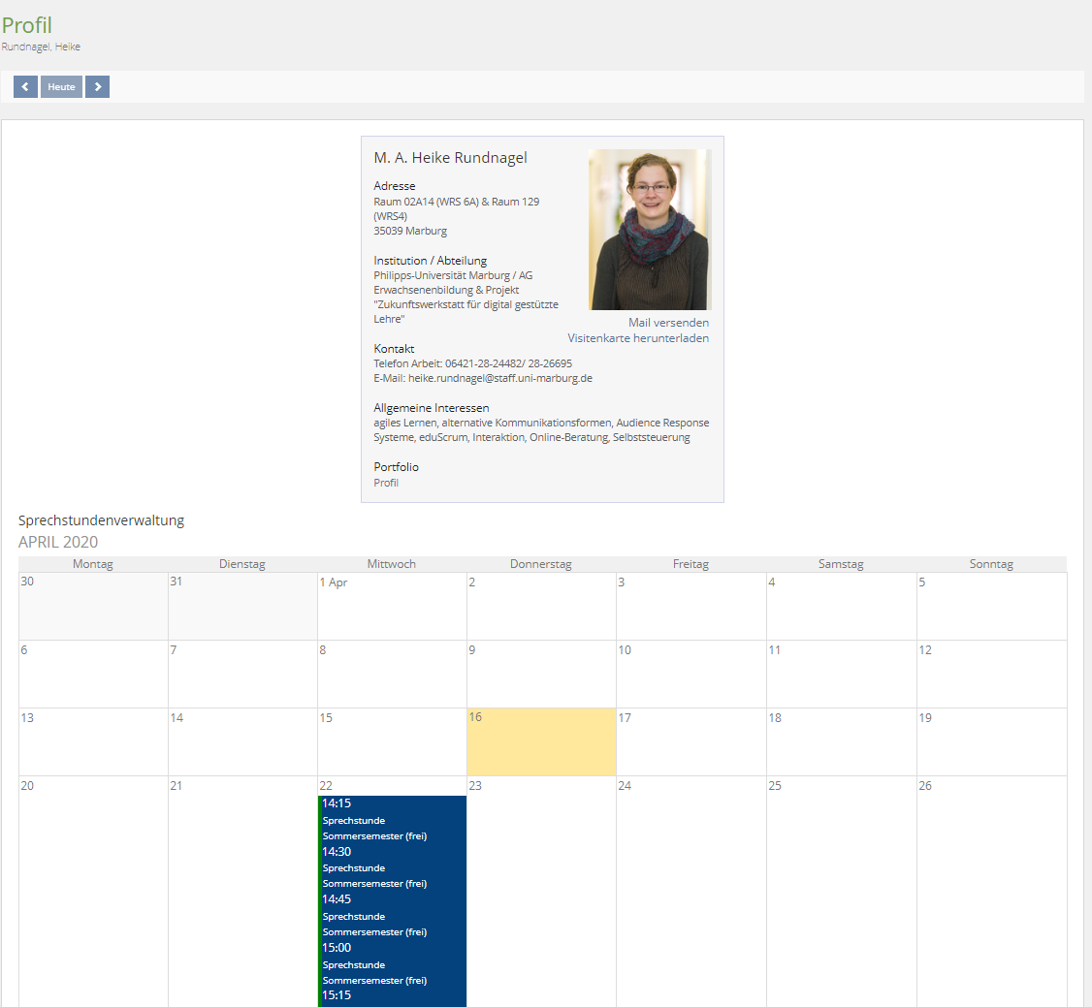The height and width of the screenshot is (1007, 1092).
Task: Click the 15:15 time slot
Action: click(337, 994)
